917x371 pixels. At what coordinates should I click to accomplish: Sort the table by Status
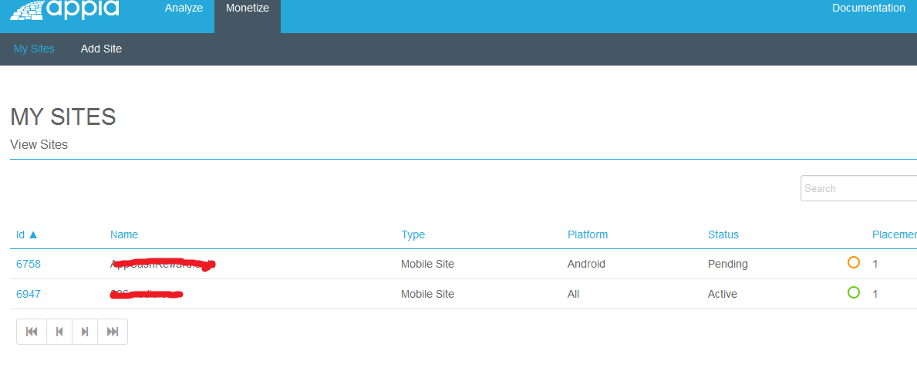pyautogui.click(x=723, y=234)
